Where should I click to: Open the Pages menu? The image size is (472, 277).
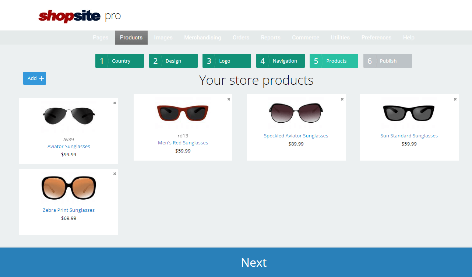pos(101,38)
